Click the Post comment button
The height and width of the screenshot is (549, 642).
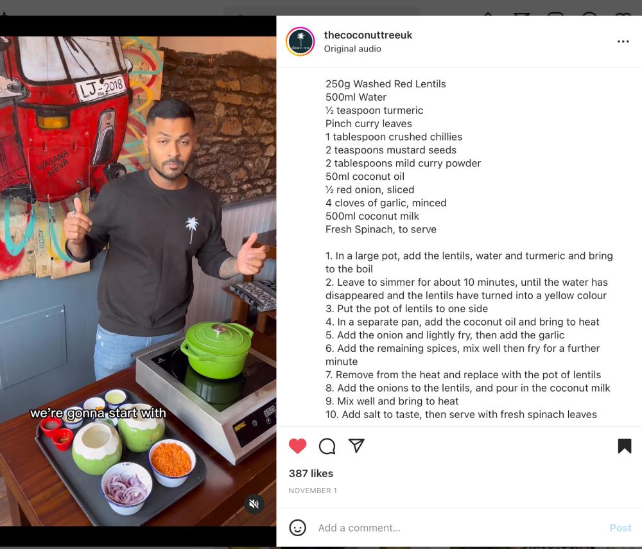[x=620, y=528]
